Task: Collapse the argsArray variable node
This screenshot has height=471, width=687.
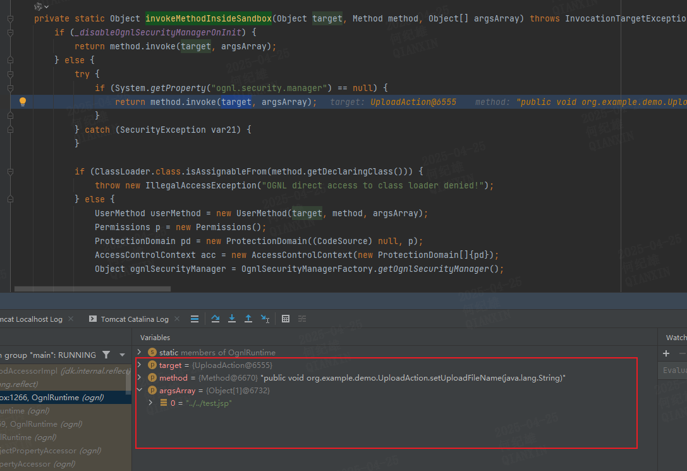Action: pos(139,390)
